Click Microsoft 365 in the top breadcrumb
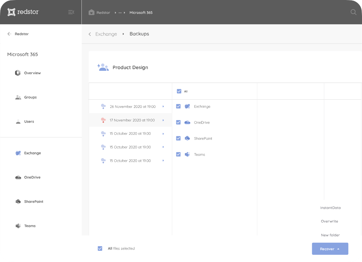Image resolution: width=362 pixels, height=262 pixels. coord(141,12)
